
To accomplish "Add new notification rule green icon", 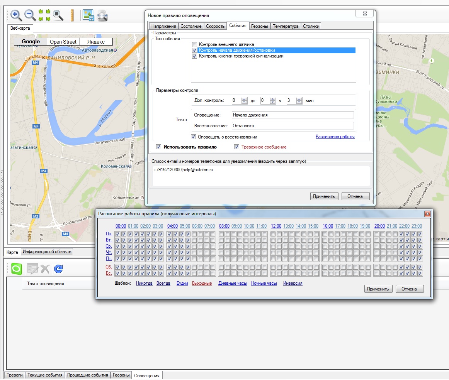I will [x=17, y=269].
